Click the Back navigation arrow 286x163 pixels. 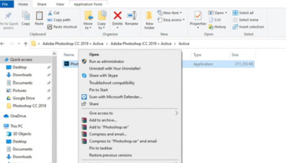point(2,44)
